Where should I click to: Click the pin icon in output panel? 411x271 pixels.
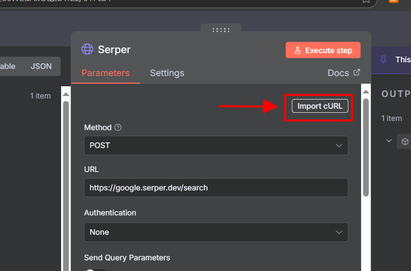point(383,60)
